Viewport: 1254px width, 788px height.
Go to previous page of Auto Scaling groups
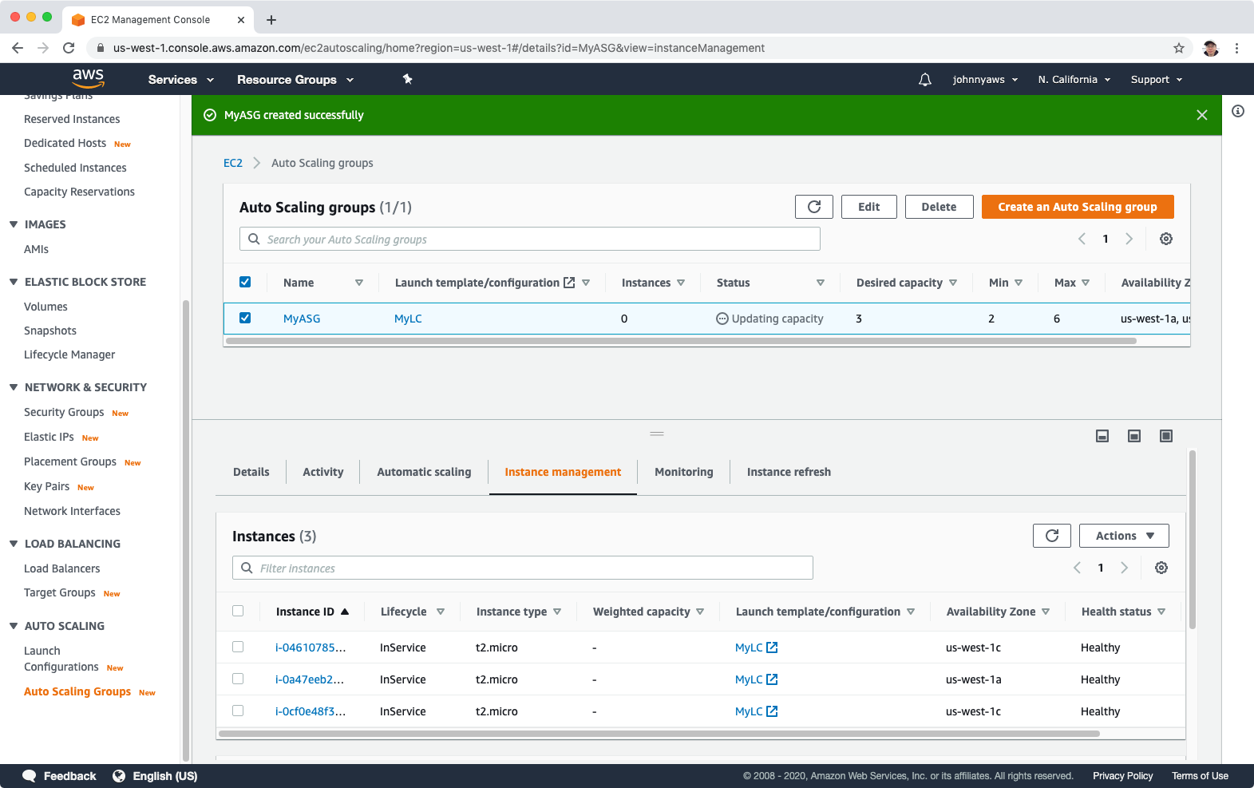(1082, 239)
